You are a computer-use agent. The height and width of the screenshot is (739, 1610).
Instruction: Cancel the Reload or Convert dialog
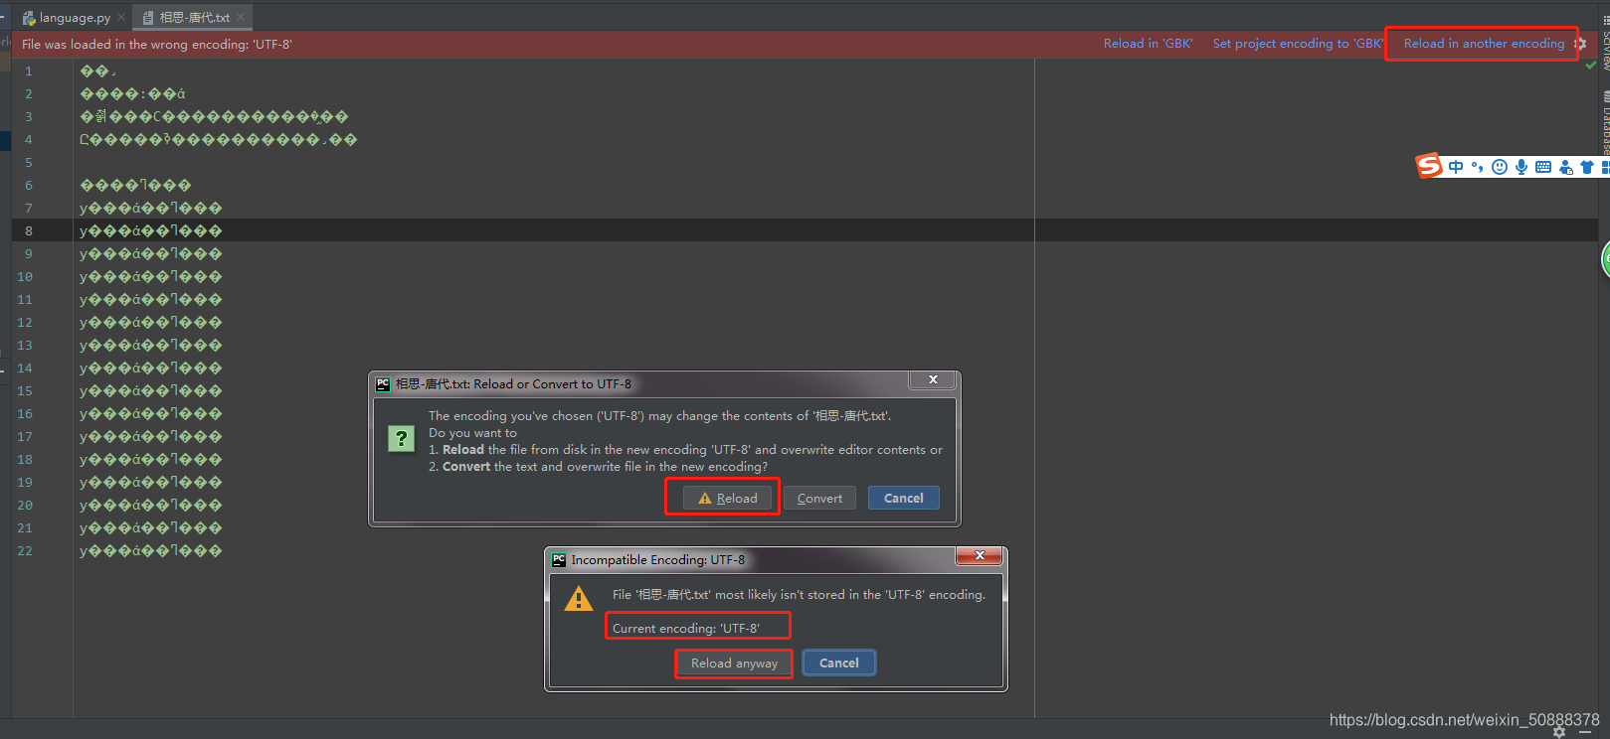click(904, 498)
